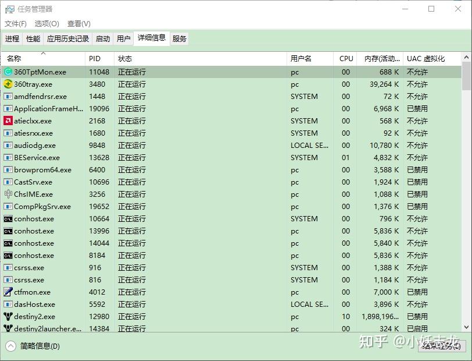Click the ctfmon.exe pen icon
This screenshot has width=472, height=361.
(x=8, y=292)
